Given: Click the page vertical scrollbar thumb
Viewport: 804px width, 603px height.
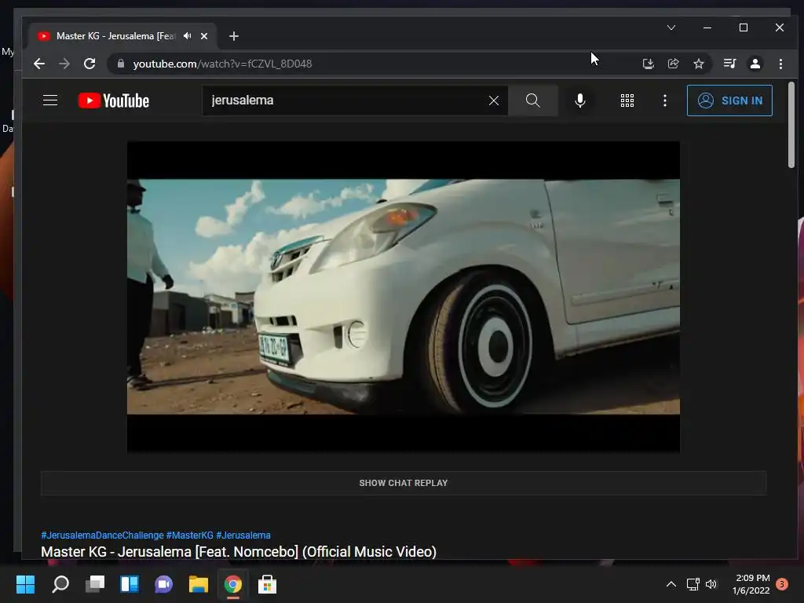Looking at the screenshot, I should point(791,125).
